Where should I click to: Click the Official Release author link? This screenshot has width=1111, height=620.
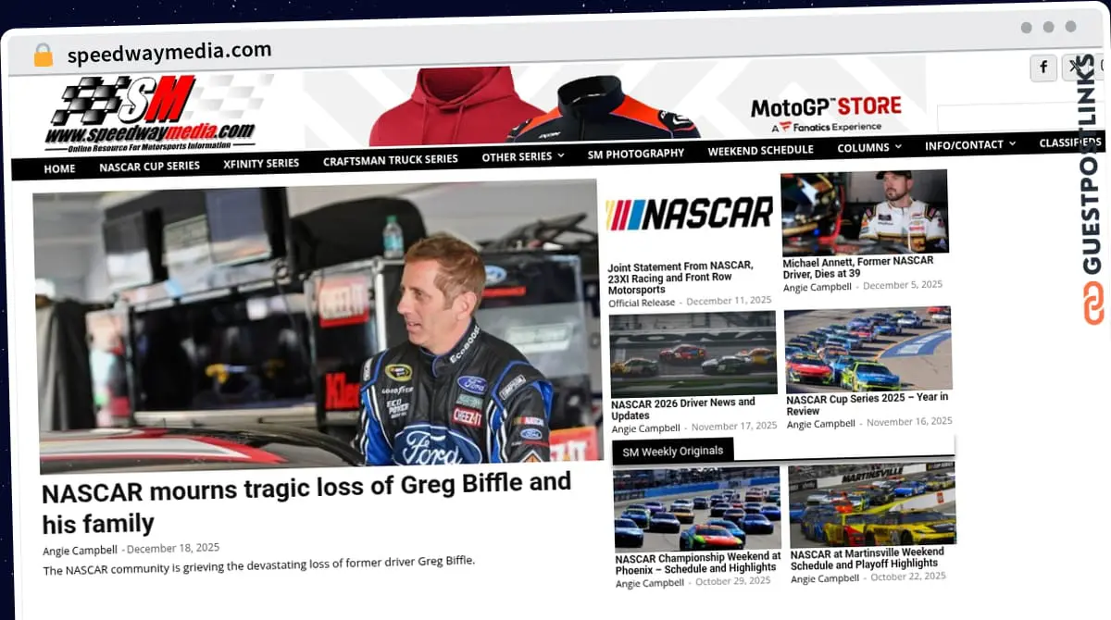642,303
